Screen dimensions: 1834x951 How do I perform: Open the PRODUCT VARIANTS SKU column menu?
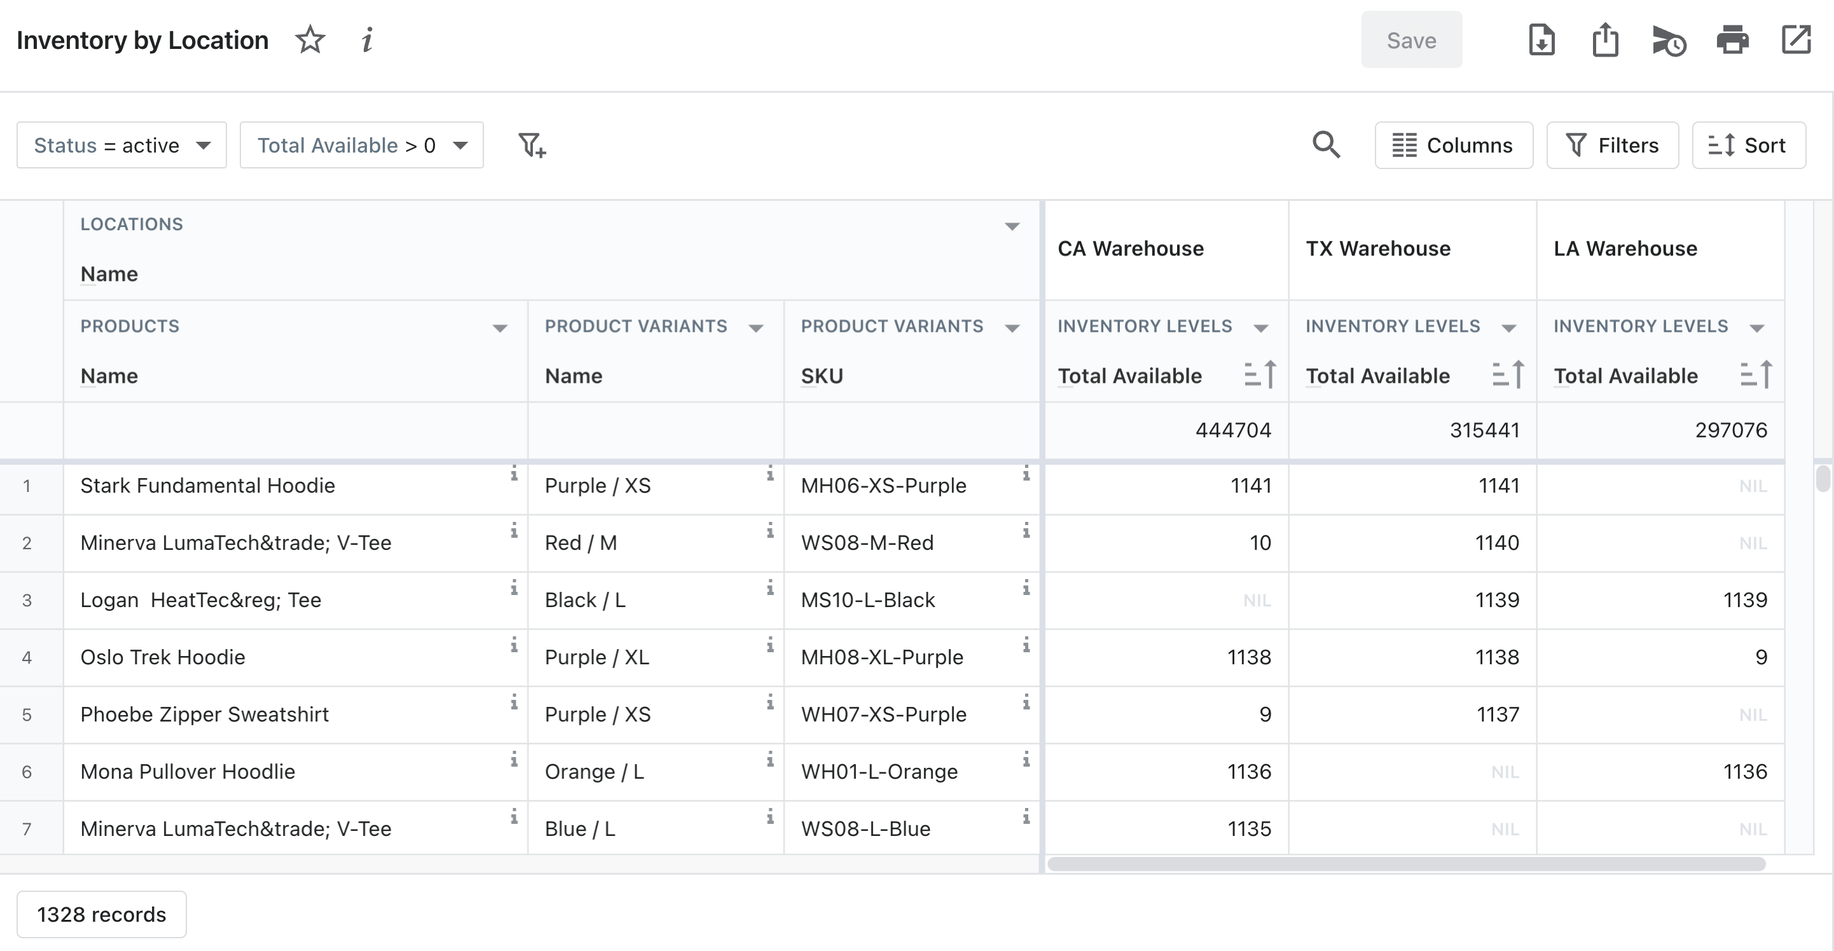point(1013,328)
